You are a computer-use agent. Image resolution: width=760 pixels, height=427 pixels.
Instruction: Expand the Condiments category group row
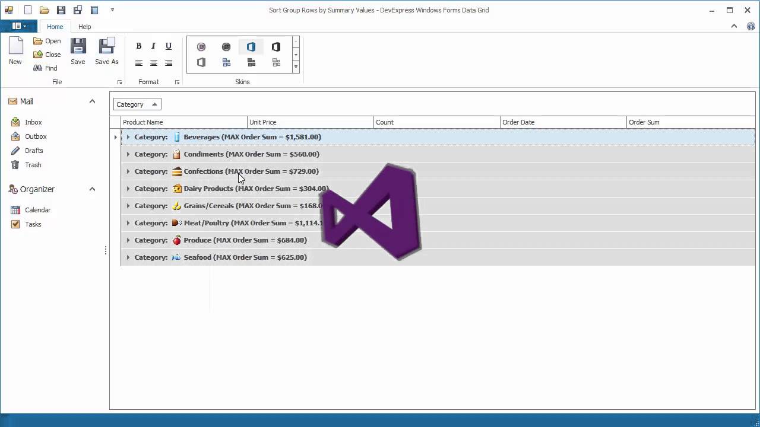coord(128,154)
